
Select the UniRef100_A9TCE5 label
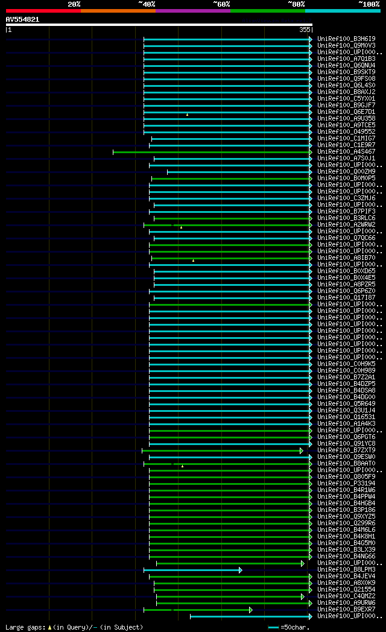tap(346, 125)
